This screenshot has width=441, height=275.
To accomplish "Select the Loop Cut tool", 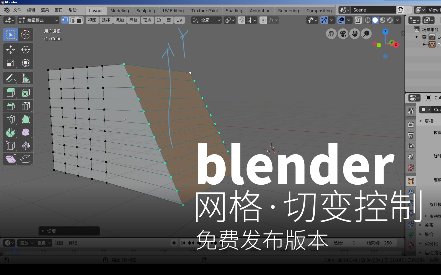I will tap(26, 106).
